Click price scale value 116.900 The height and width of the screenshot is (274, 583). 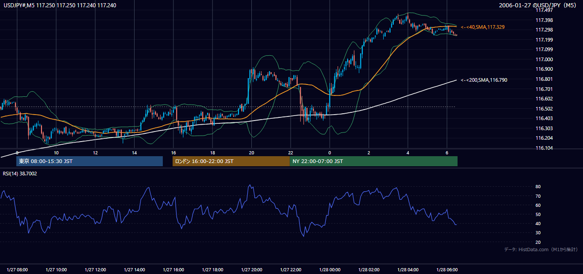pos(544,69)
